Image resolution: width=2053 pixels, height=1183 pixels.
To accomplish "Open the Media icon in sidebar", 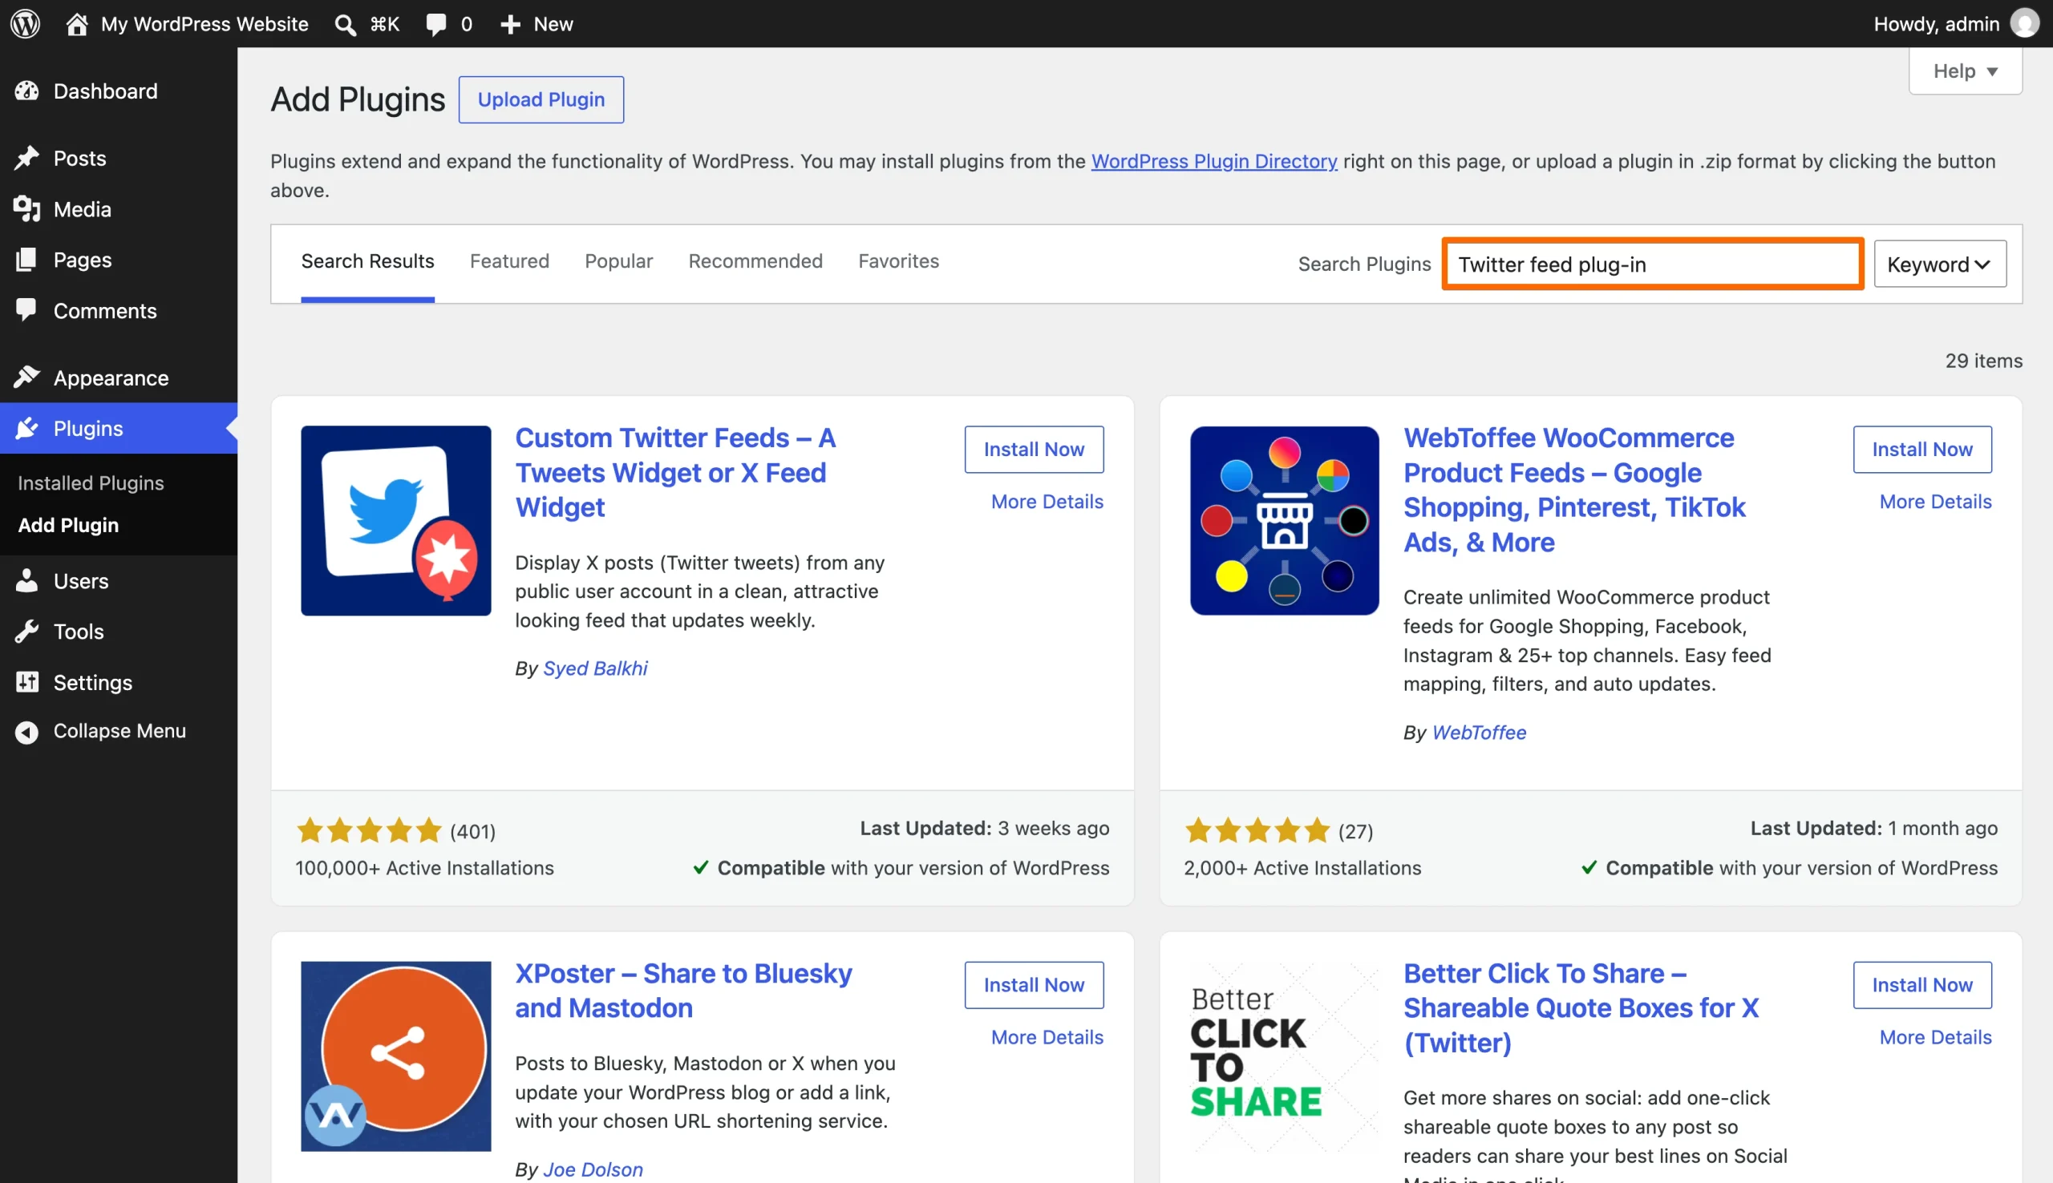I will click(x=26, y=209).
